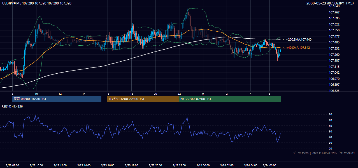The height and width of the screenshot is (168, 358).
Task: Click RSI scale level 70
Action: (x=331, y=120)
